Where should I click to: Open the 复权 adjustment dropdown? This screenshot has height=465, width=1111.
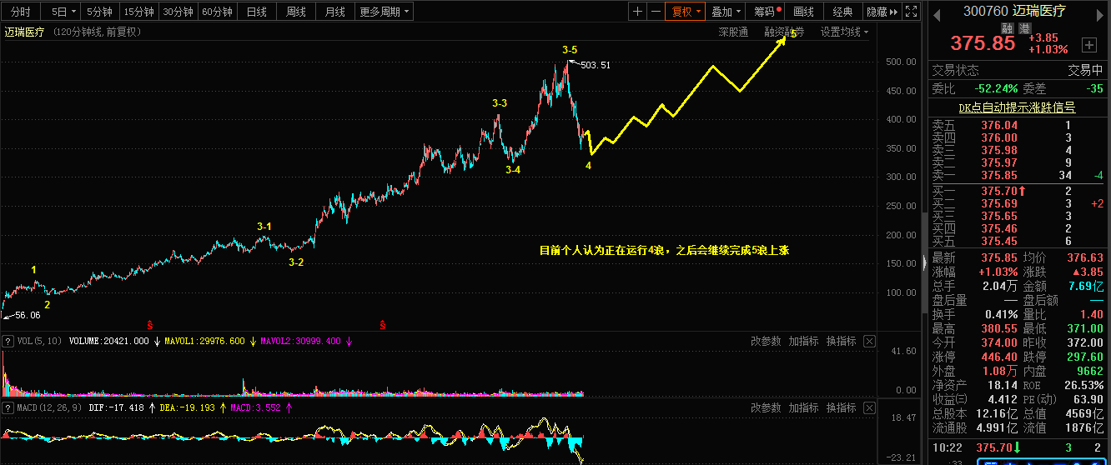[x=685, y=12]
